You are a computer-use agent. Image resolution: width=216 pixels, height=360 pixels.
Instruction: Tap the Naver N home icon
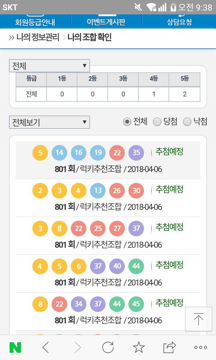tap(15, 347)
